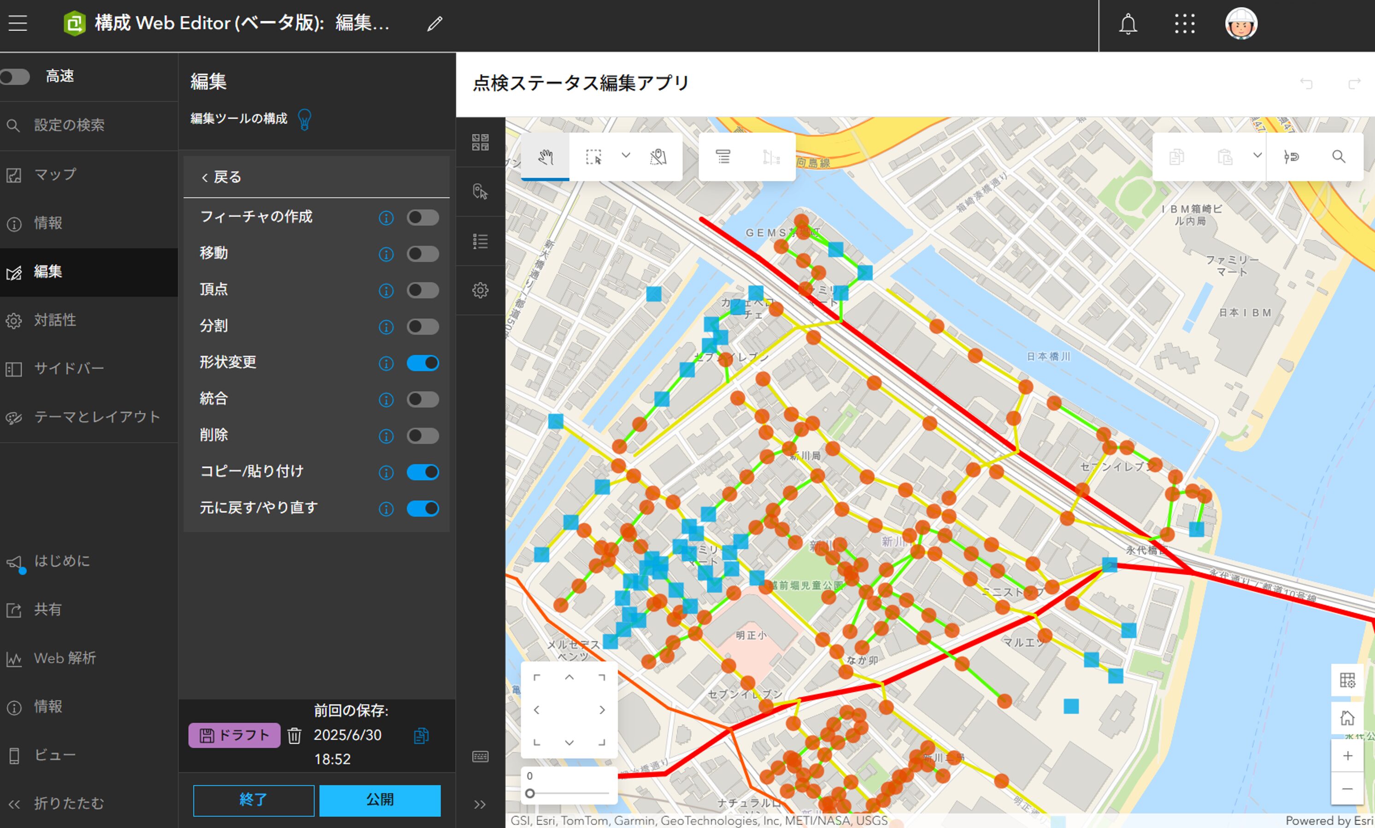Screen dimensions: 1375x828
Task: Click the copy icon beside the last-saved date
Action: (x=422, y=736)
